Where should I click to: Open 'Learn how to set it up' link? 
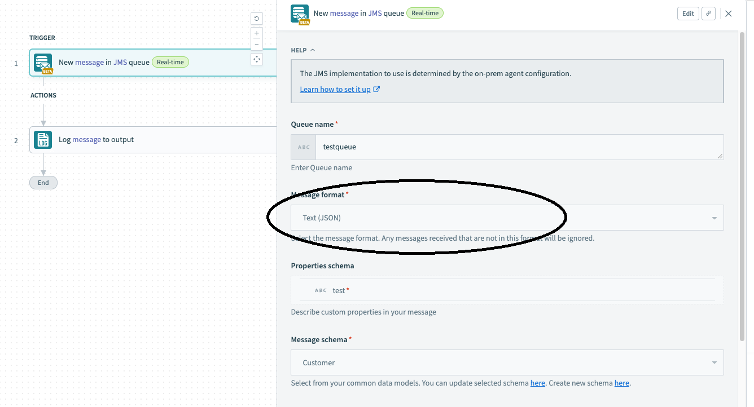335,89
